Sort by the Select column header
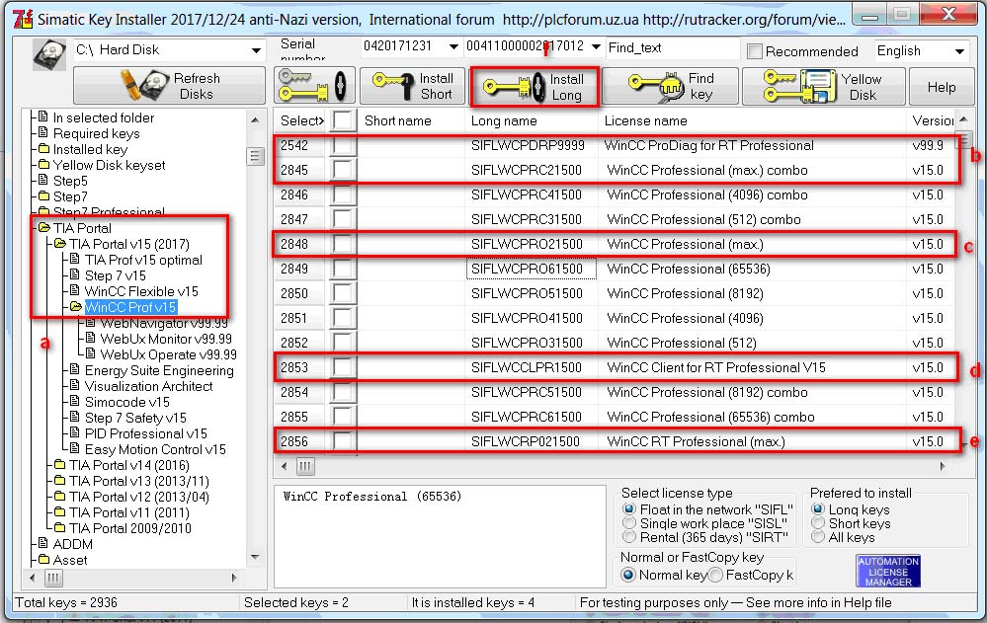Image resolution: width=987 pixels, height=623 pixels. pyautogui.click(x=302, y=120)
